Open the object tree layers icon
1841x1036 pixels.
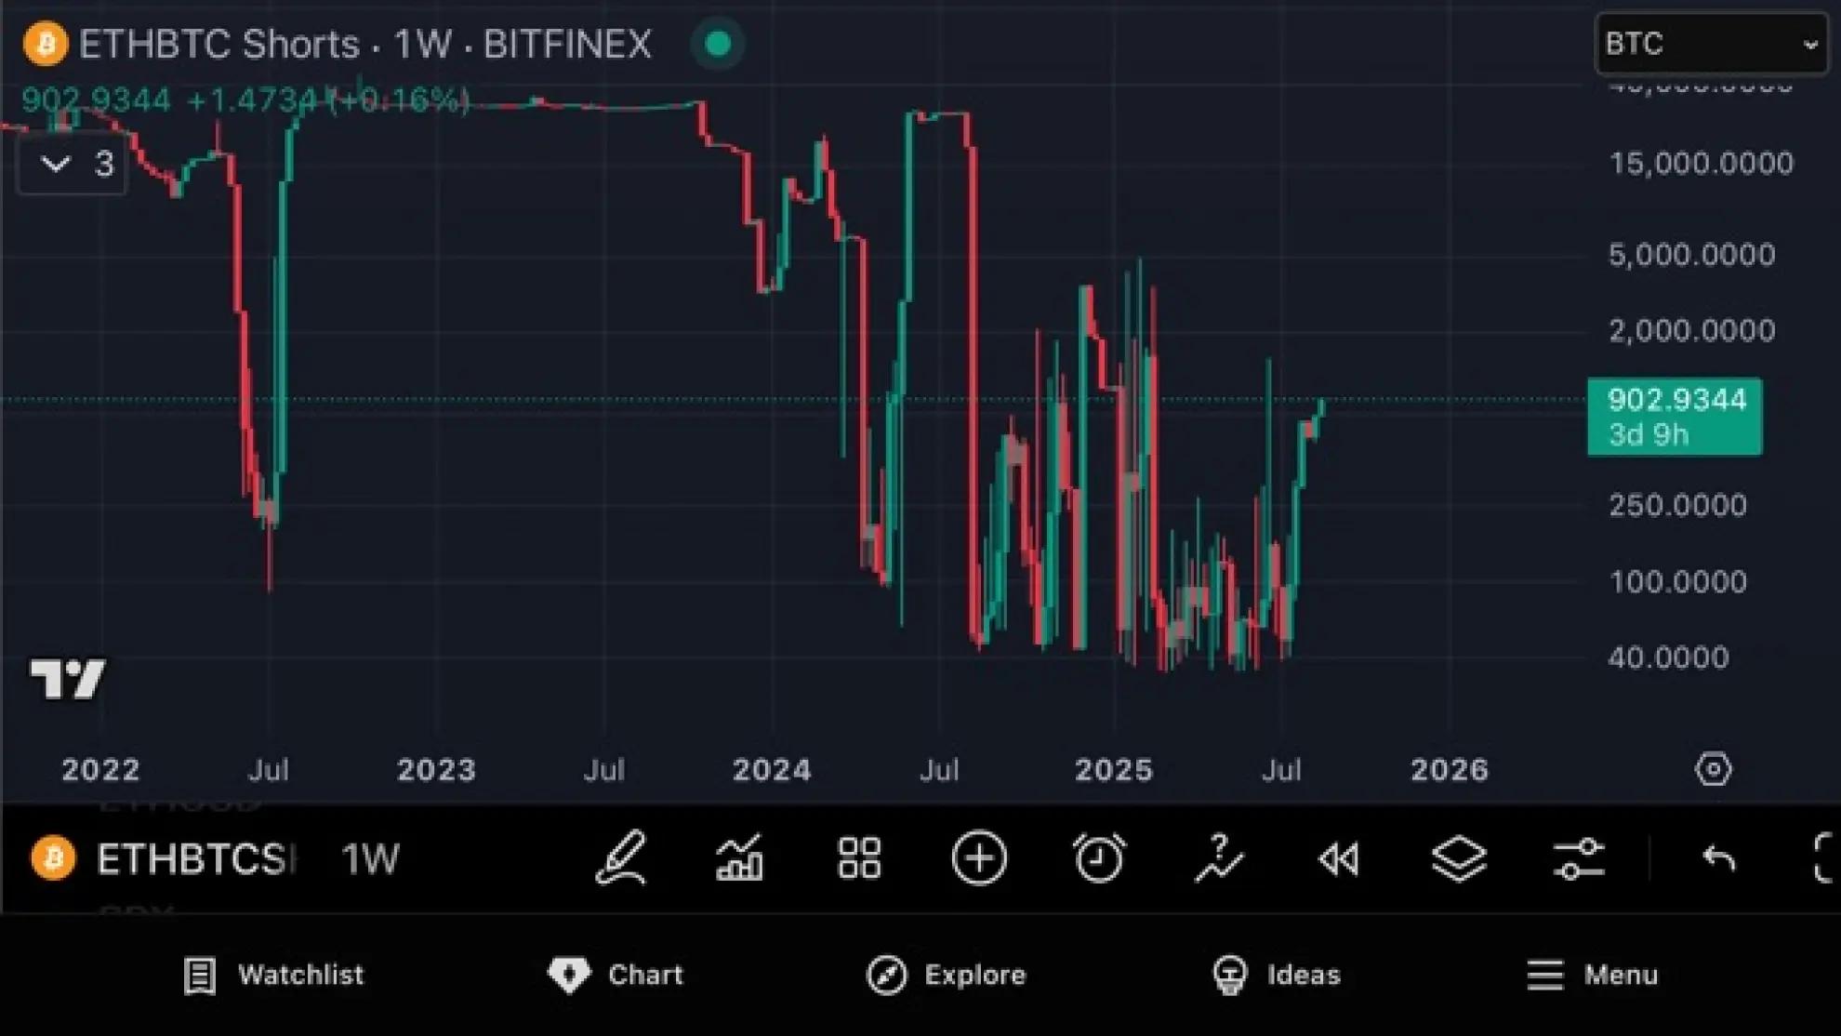click(x=1459, y=857)
